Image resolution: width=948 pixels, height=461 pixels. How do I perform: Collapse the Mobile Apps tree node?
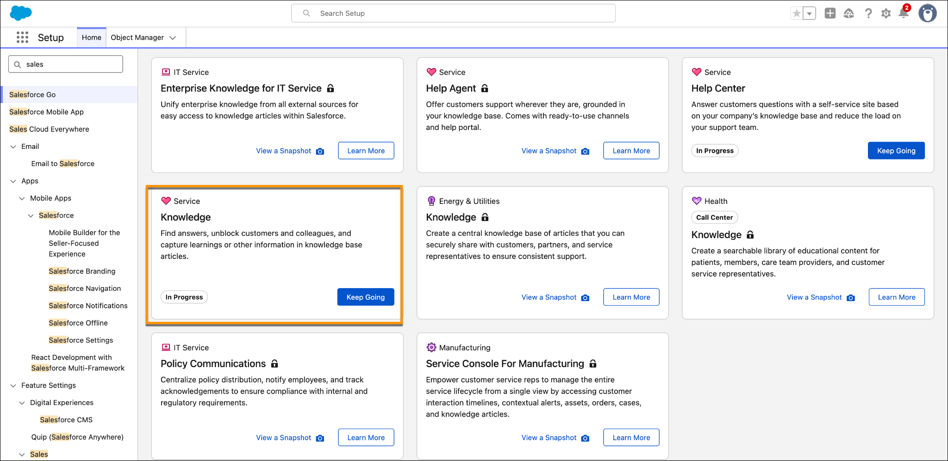pyautogui.click(x=22, y=198)
